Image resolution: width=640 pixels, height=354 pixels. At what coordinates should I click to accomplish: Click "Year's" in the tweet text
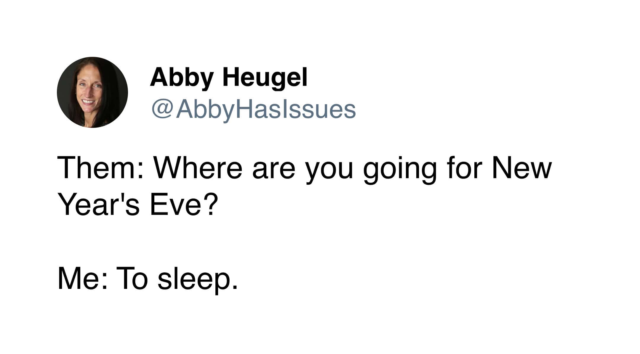(x=99, y=204)
